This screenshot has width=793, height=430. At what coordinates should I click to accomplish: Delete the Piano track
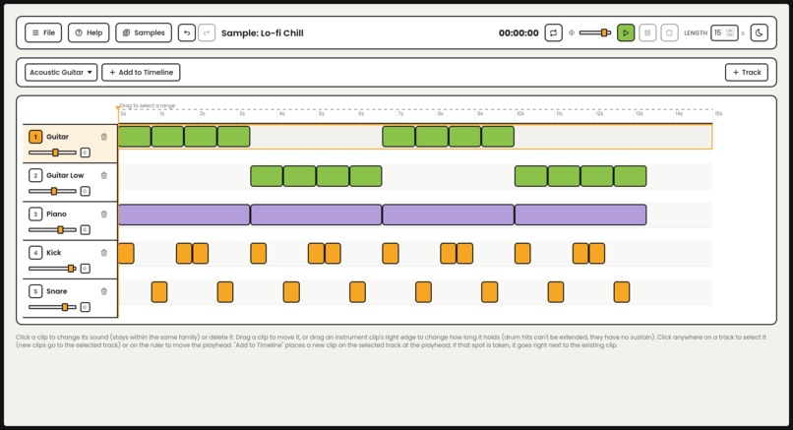tap(104, 214)
